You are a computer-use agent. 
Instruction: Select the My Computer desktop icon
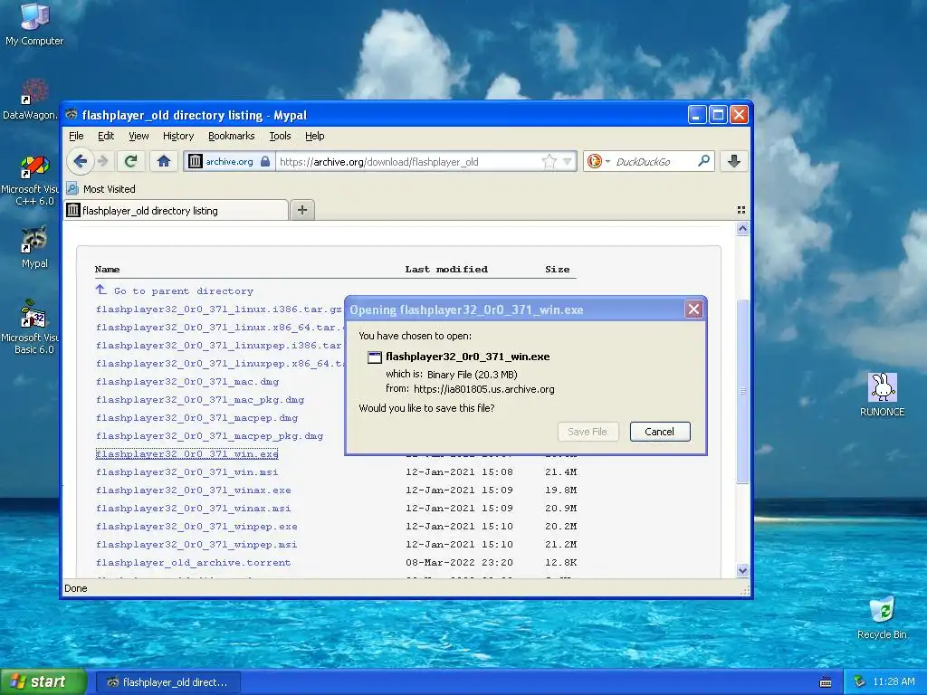(x=34, y=24)
